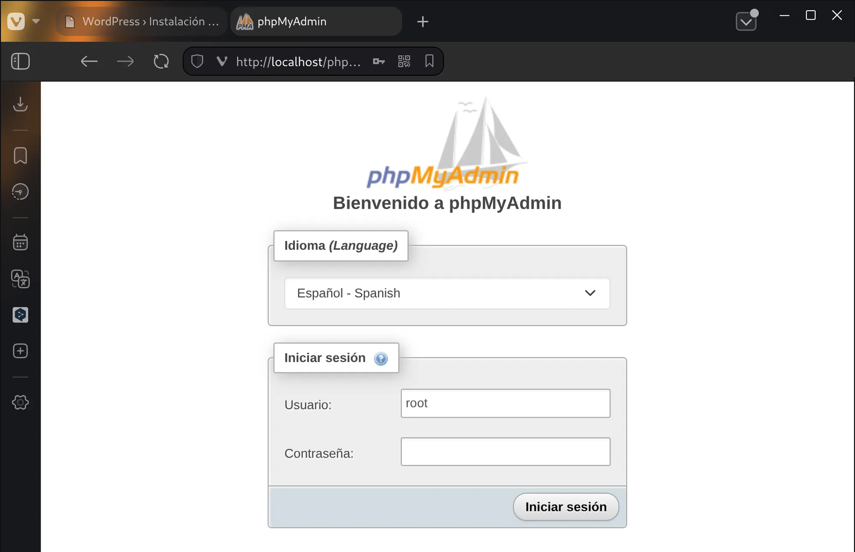Image resolution: width=855 pixels, height=552 pixels.
Task: Bookmark this page via address bar icon
Action: point(429,62)
